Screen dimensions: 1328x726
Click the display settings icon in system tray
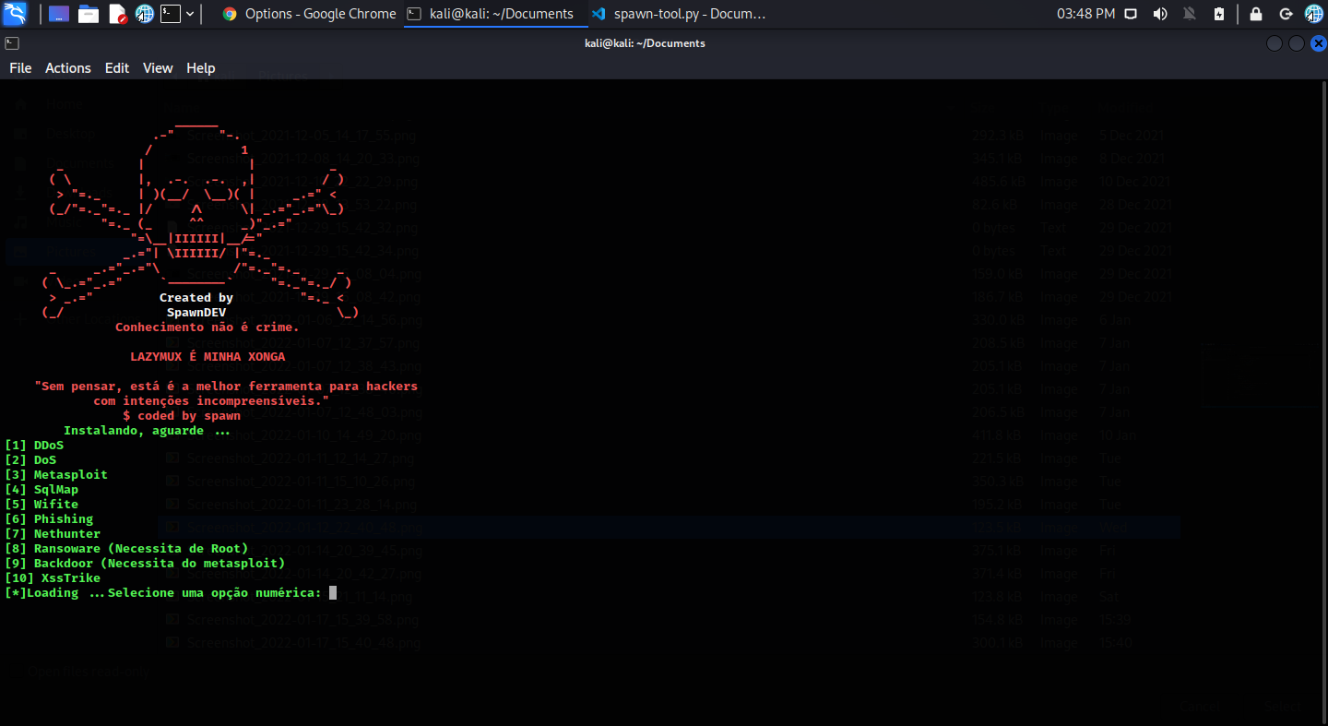coord(1131,13)
